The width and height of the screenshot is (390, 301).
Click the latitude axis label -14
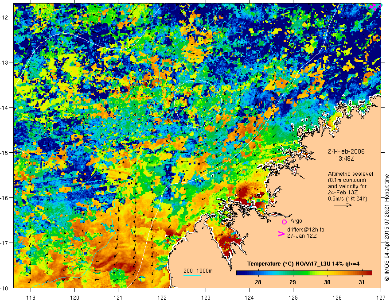(4, 108)
